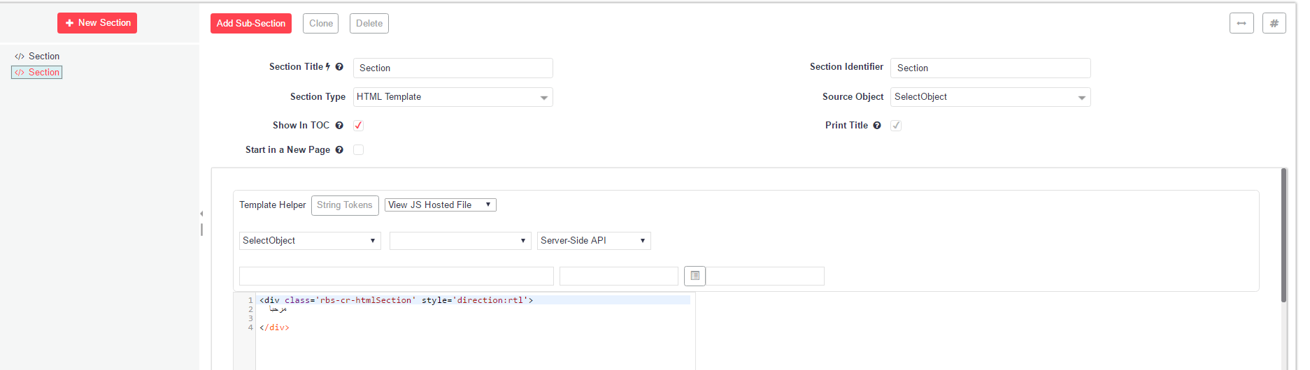Click the list icon button in Template Helper

pos(695,276)
